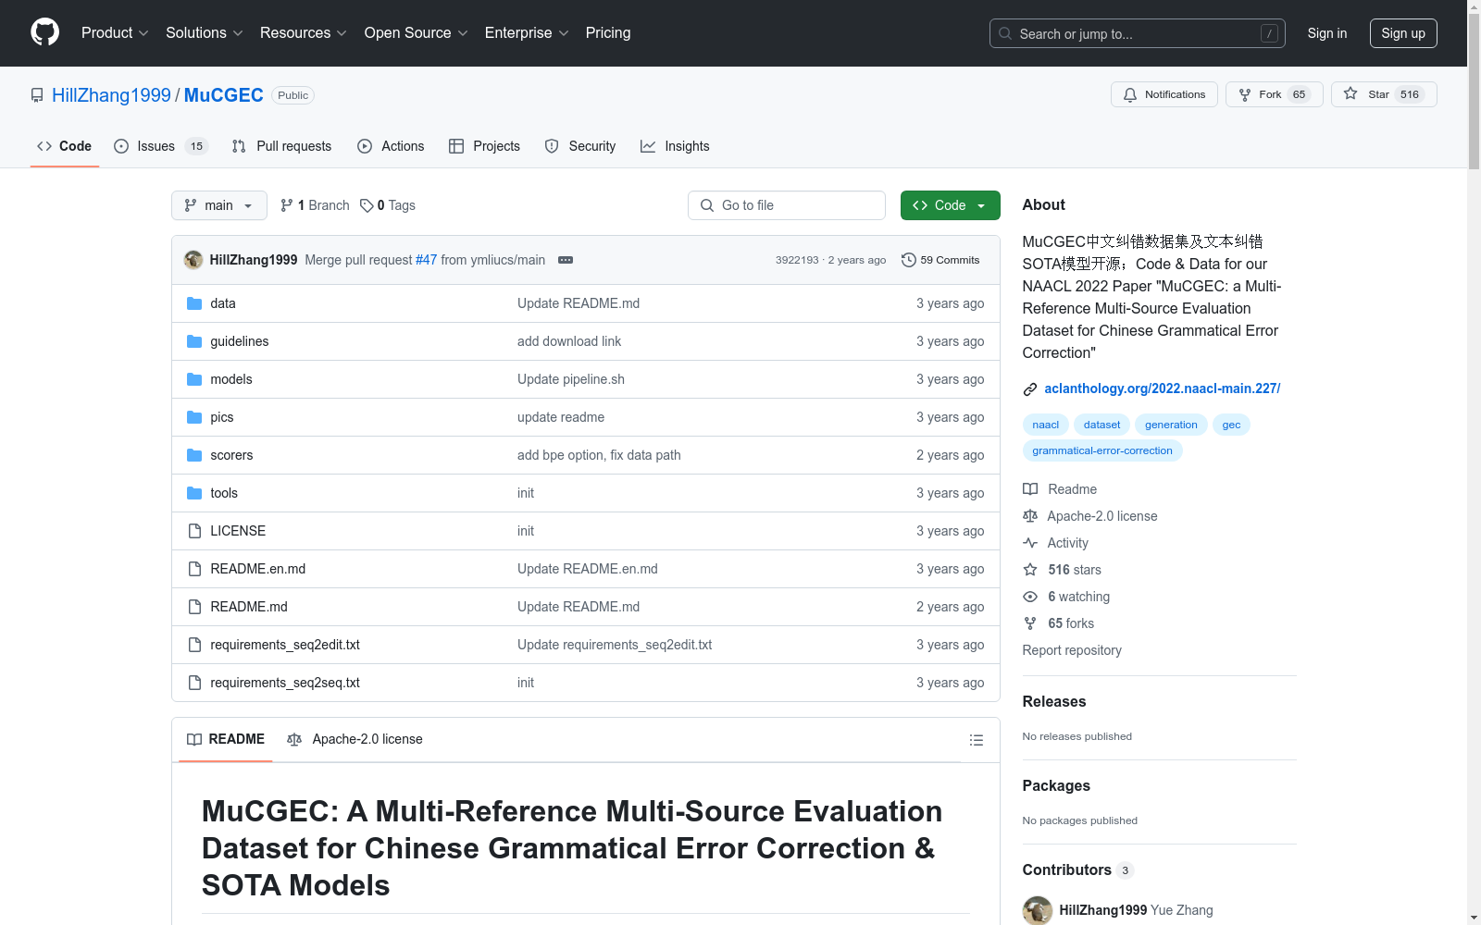Open the README outline list icon
Viewport: 1481px width, 925px height.
click(x=976, y=740)
